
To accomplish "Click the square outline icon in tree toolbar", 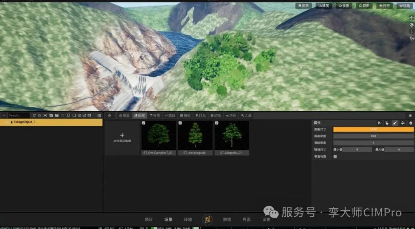I will pyautogui.click(x=74, y=115).
